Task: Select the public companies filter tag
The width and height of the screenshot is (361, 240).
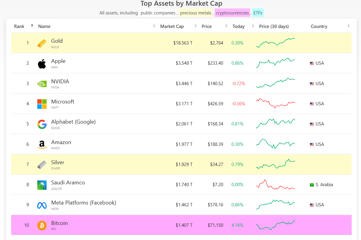Action: tap(158, 13)
